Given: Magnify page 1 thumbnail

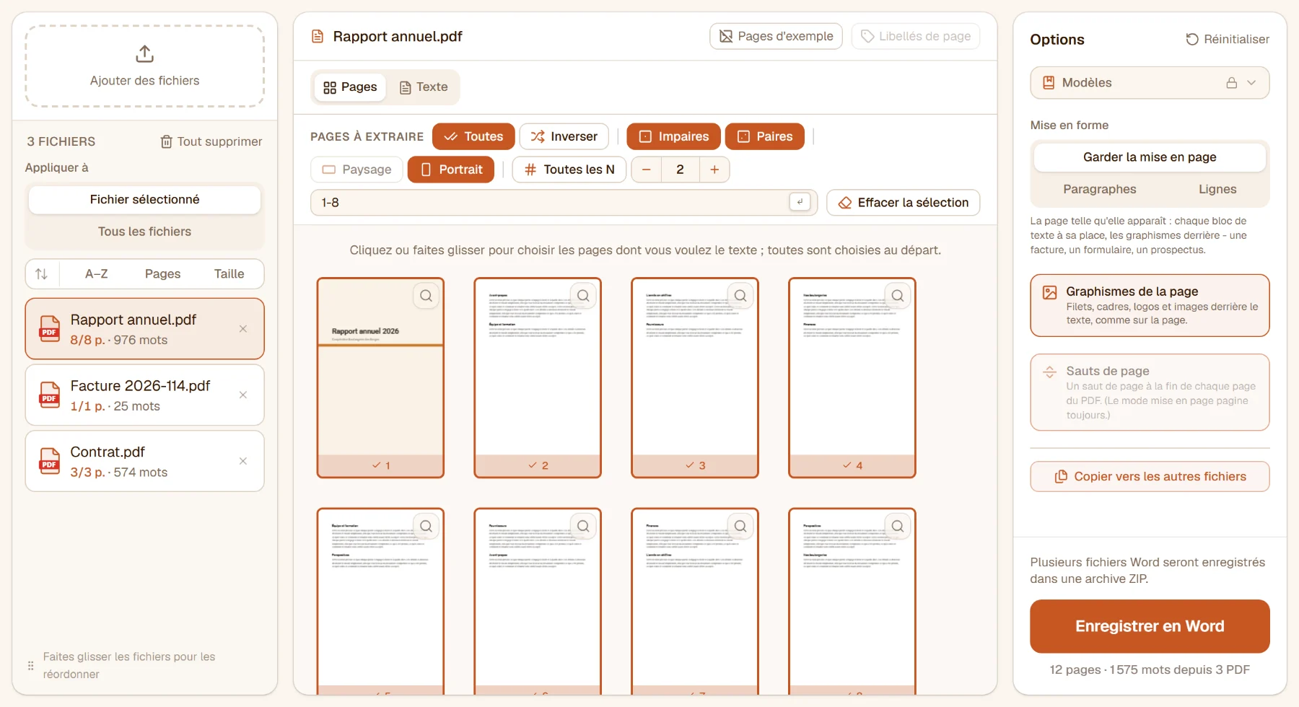Looking at the screenshot, I should coord(427,296).
